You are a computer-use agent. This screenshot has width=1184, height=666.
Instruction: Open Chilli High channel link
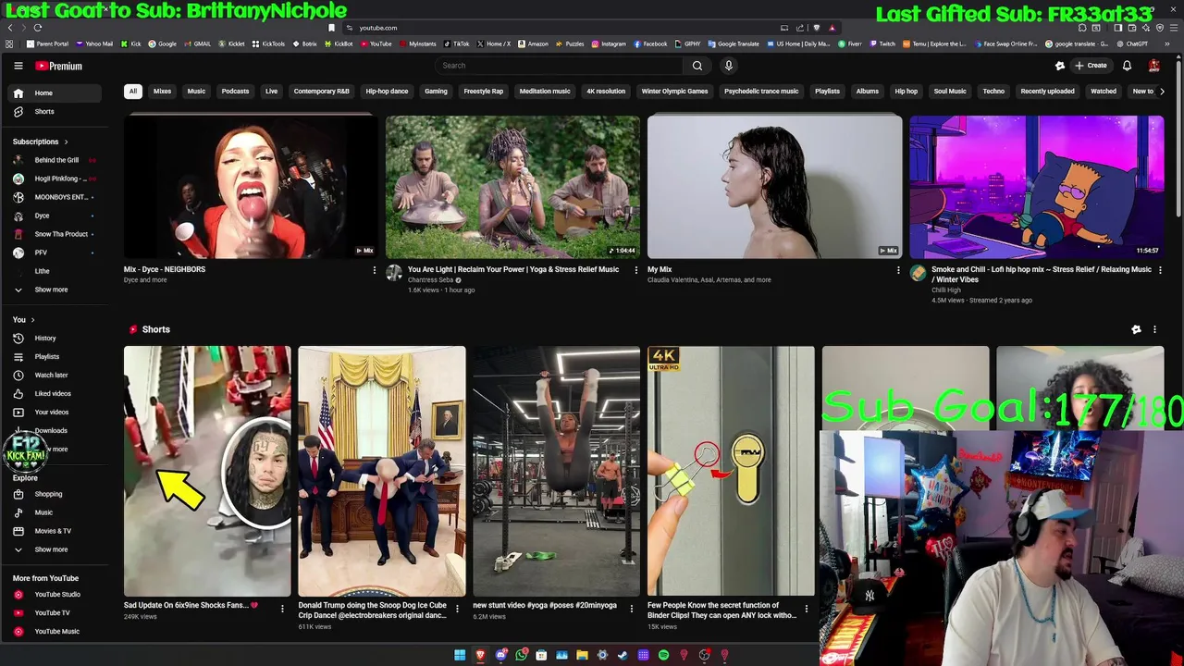click(x=945, y=290)
